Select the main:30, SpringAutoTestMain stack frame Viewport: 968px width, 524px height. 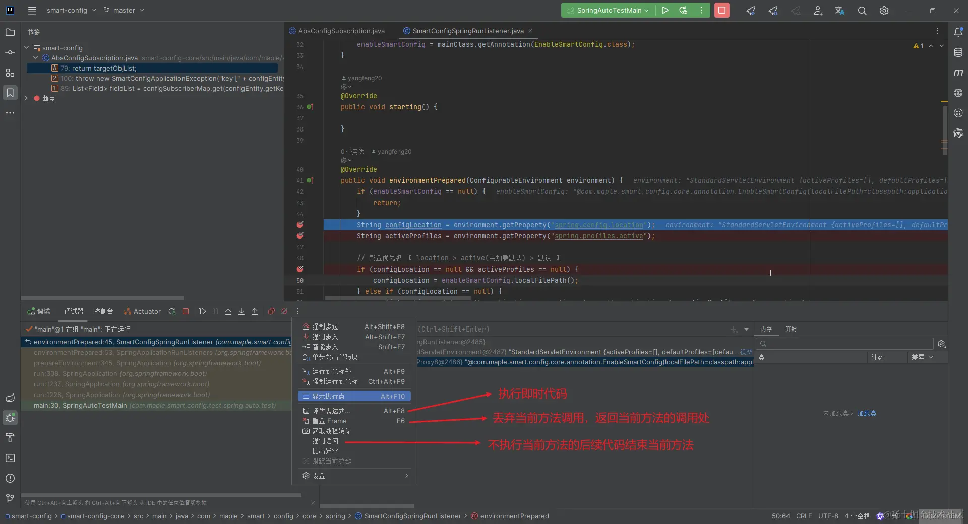(x=155, y=405)
